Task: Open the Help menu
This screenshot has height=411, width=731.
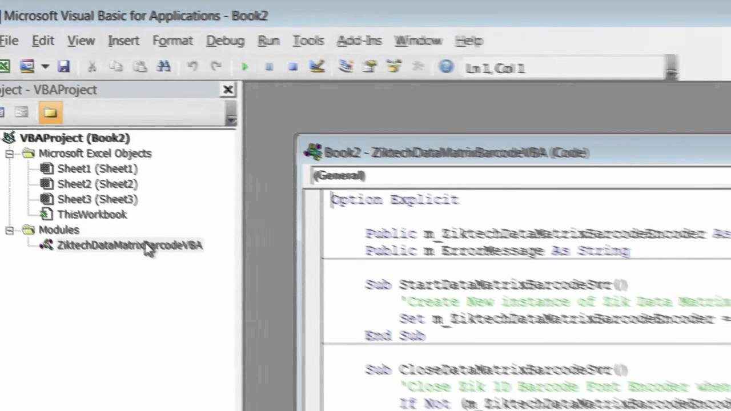Action: (469, 41)
